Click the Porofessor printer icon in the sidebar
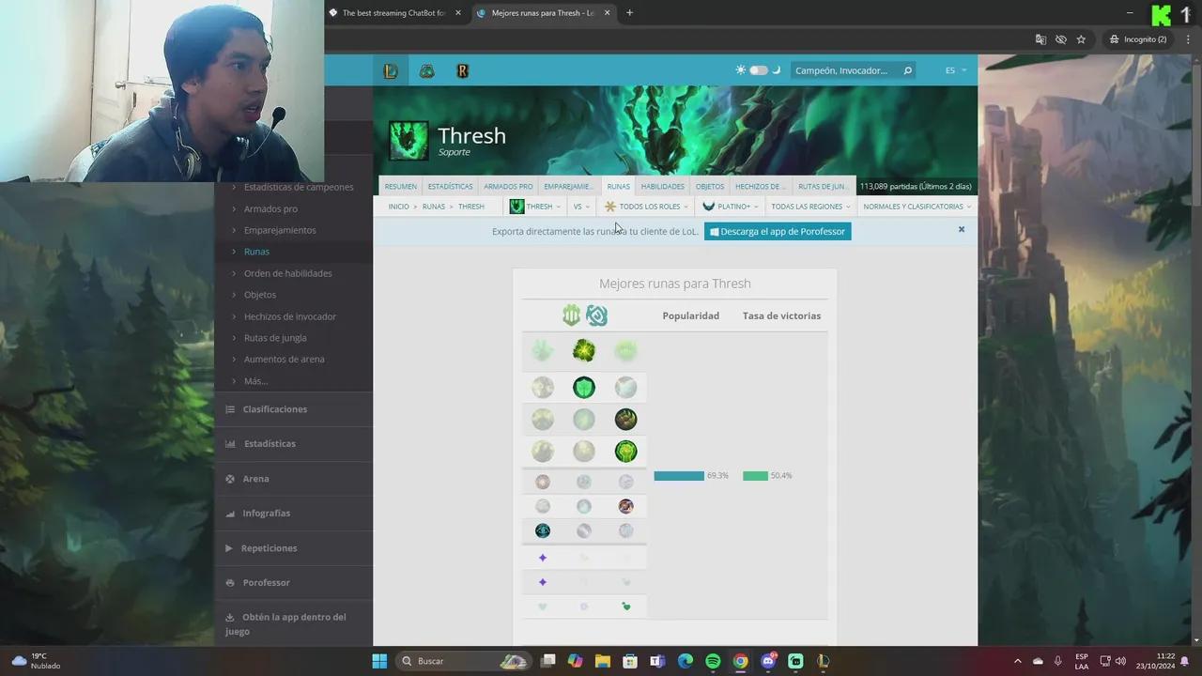 [230, 583]
